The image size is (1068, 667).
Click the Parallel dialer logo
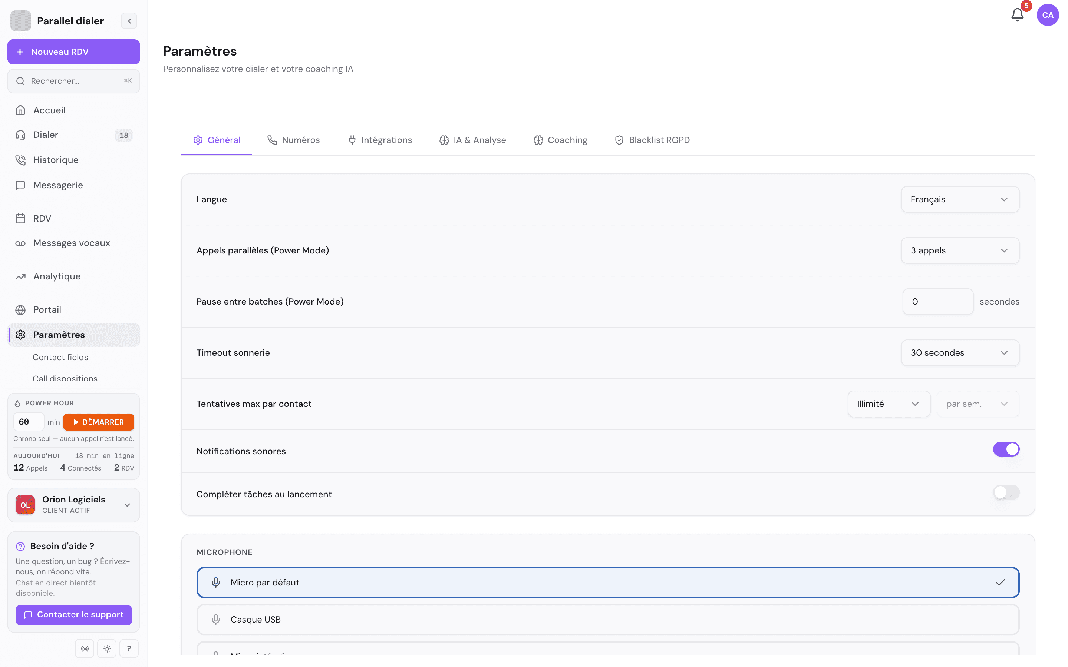pyautogui.click(x=21, y=21)
